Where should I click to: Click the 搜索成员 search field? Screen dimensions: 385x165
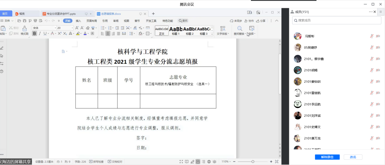(x=337, y=20)
